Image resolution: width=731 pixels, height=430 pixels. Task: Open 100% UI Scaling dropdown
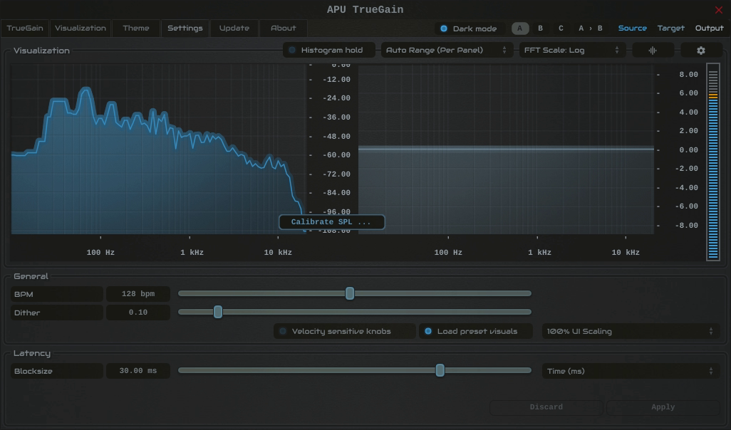[x=631, y=331]
